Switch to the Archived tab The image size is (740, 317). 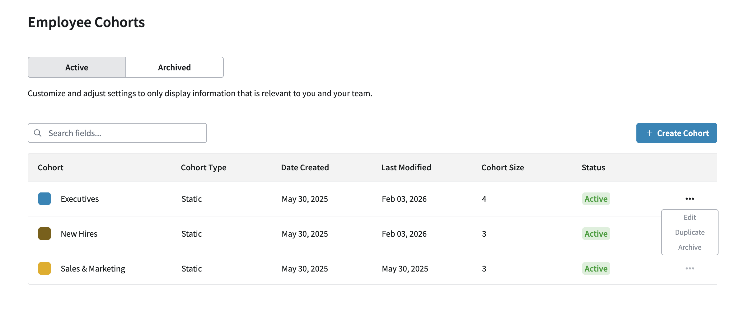[x=174, y=67]
